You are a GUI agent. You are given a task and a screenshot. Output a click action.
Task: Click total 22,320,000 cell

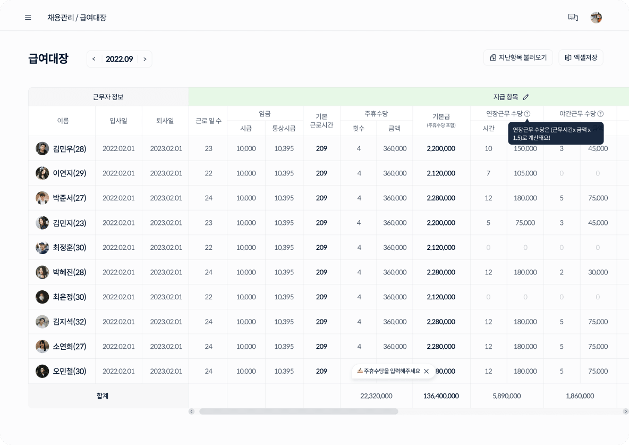tap(376, 396)
